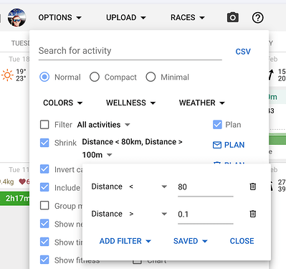Click the 'Tue 18' date label

[19, 59]
